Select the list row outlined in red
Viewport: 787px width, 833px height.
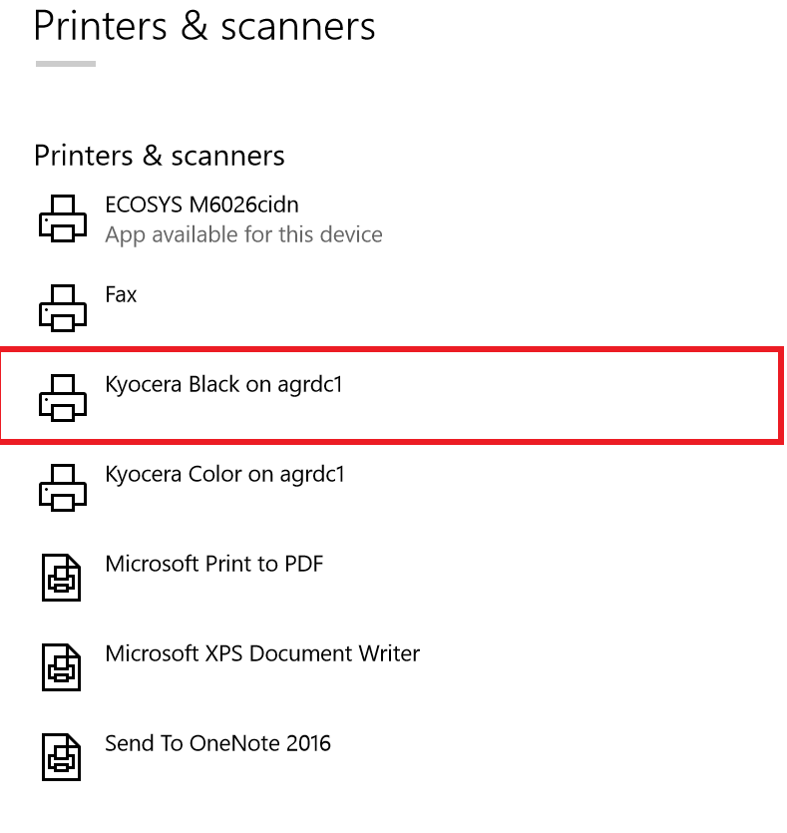392,396
